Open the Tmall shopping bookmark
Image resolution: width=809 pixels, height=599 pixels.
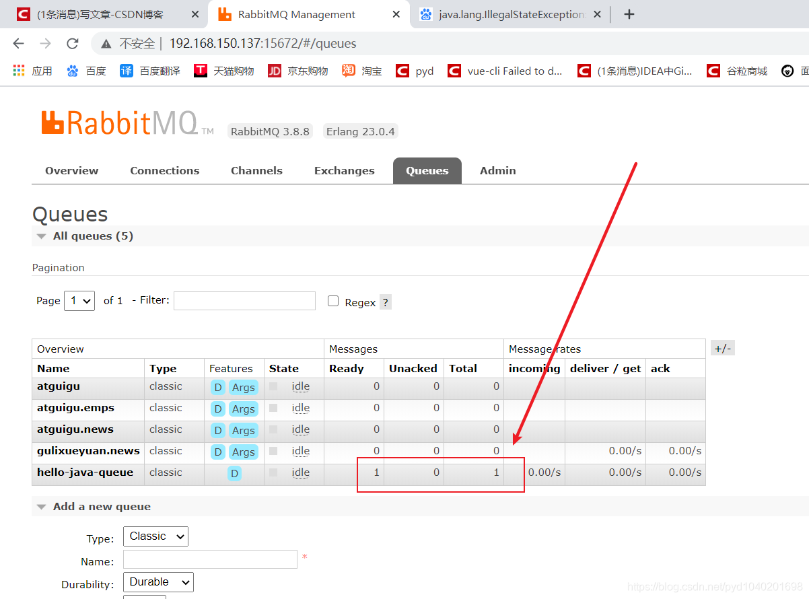click(224, 71)
